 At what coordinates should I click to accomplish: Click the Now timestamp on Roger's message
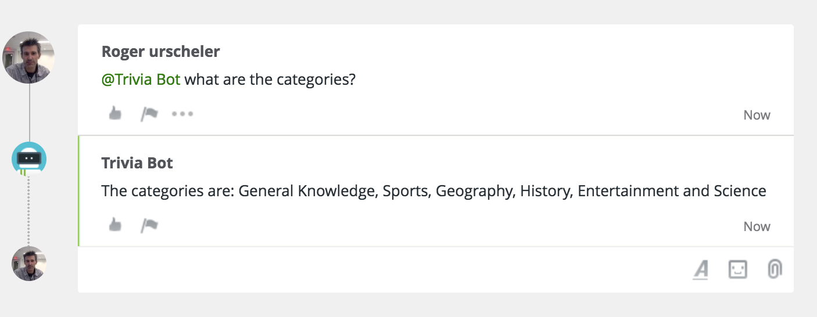(757, 115)
